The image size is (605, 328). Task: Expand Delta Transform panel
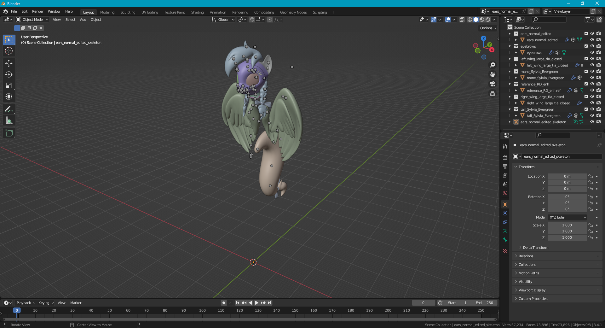pos(535,248)
